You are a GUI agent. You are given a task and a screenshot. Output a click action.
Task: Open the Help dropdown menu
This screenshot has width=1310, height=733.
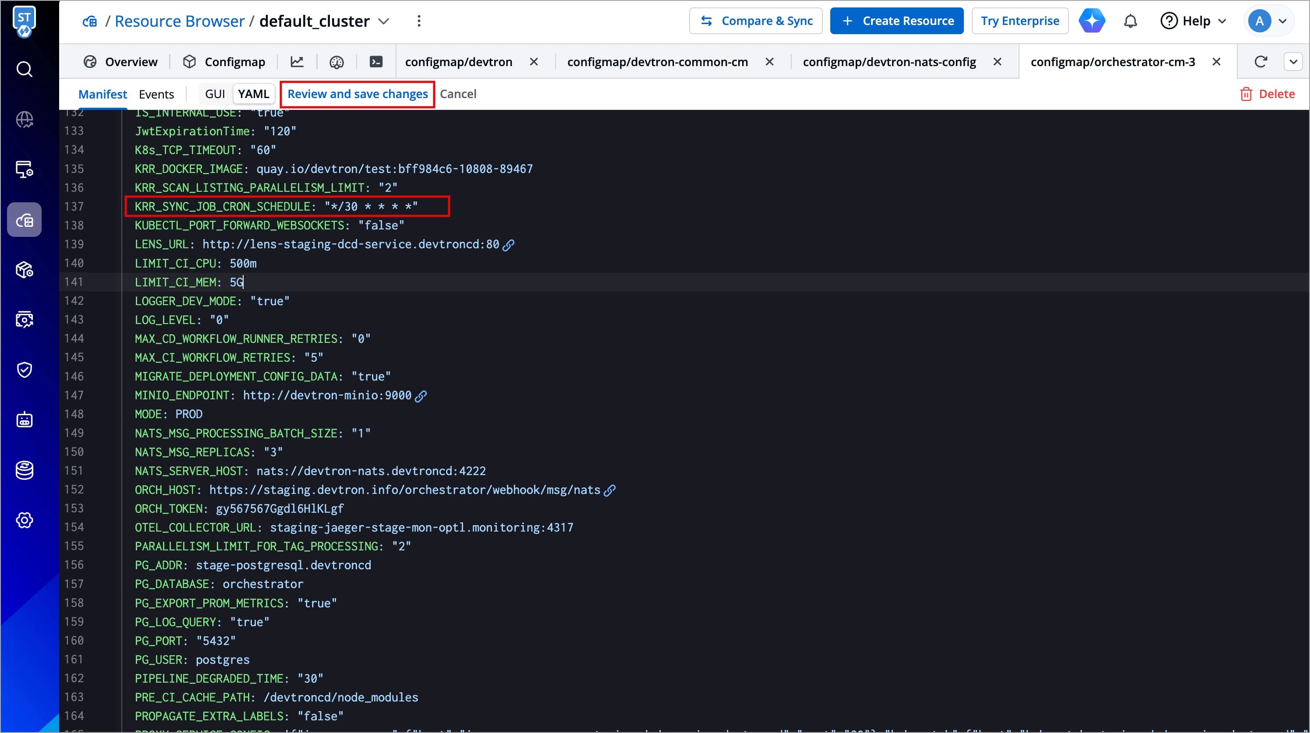click(1193, 21)
